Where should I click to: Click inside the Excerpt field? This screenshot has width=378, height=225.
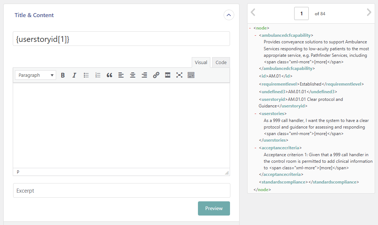[x=121, y=190]
